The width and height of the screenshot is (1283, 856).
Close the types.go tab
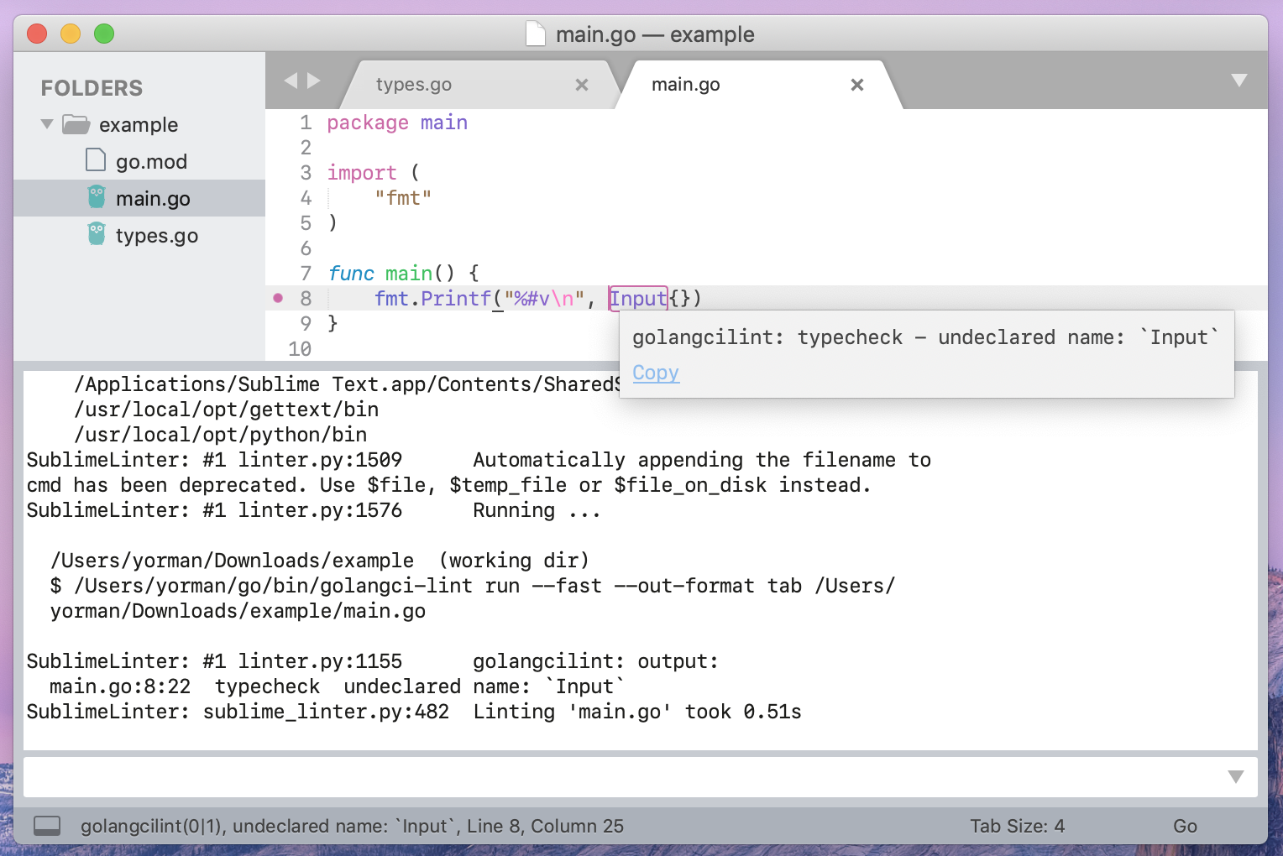582,84
